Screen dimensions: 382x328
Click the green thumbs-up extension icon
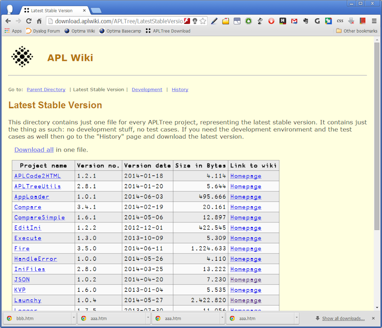click(x=249, y=21)
